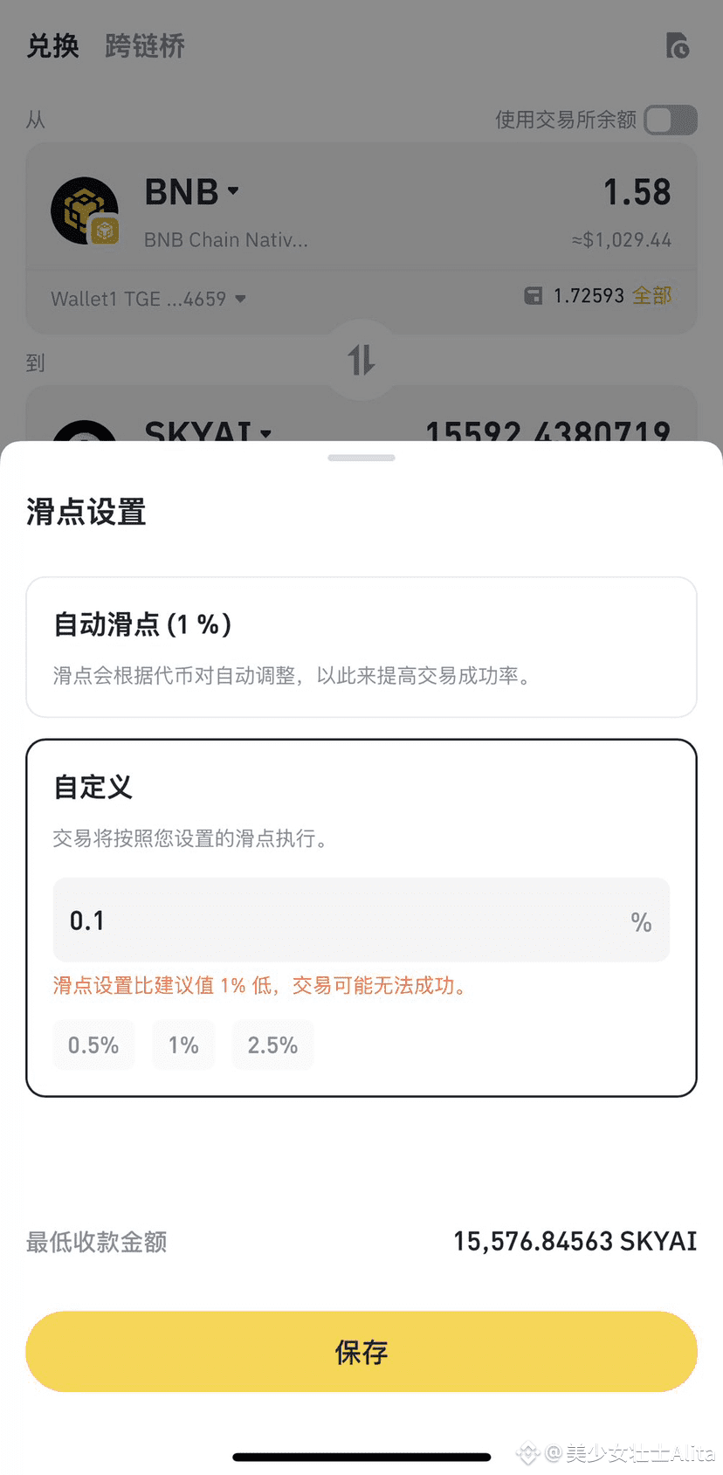723x1475 pixels.
Task: Choose the 2.5% slippage preset
Action: 272,1044
